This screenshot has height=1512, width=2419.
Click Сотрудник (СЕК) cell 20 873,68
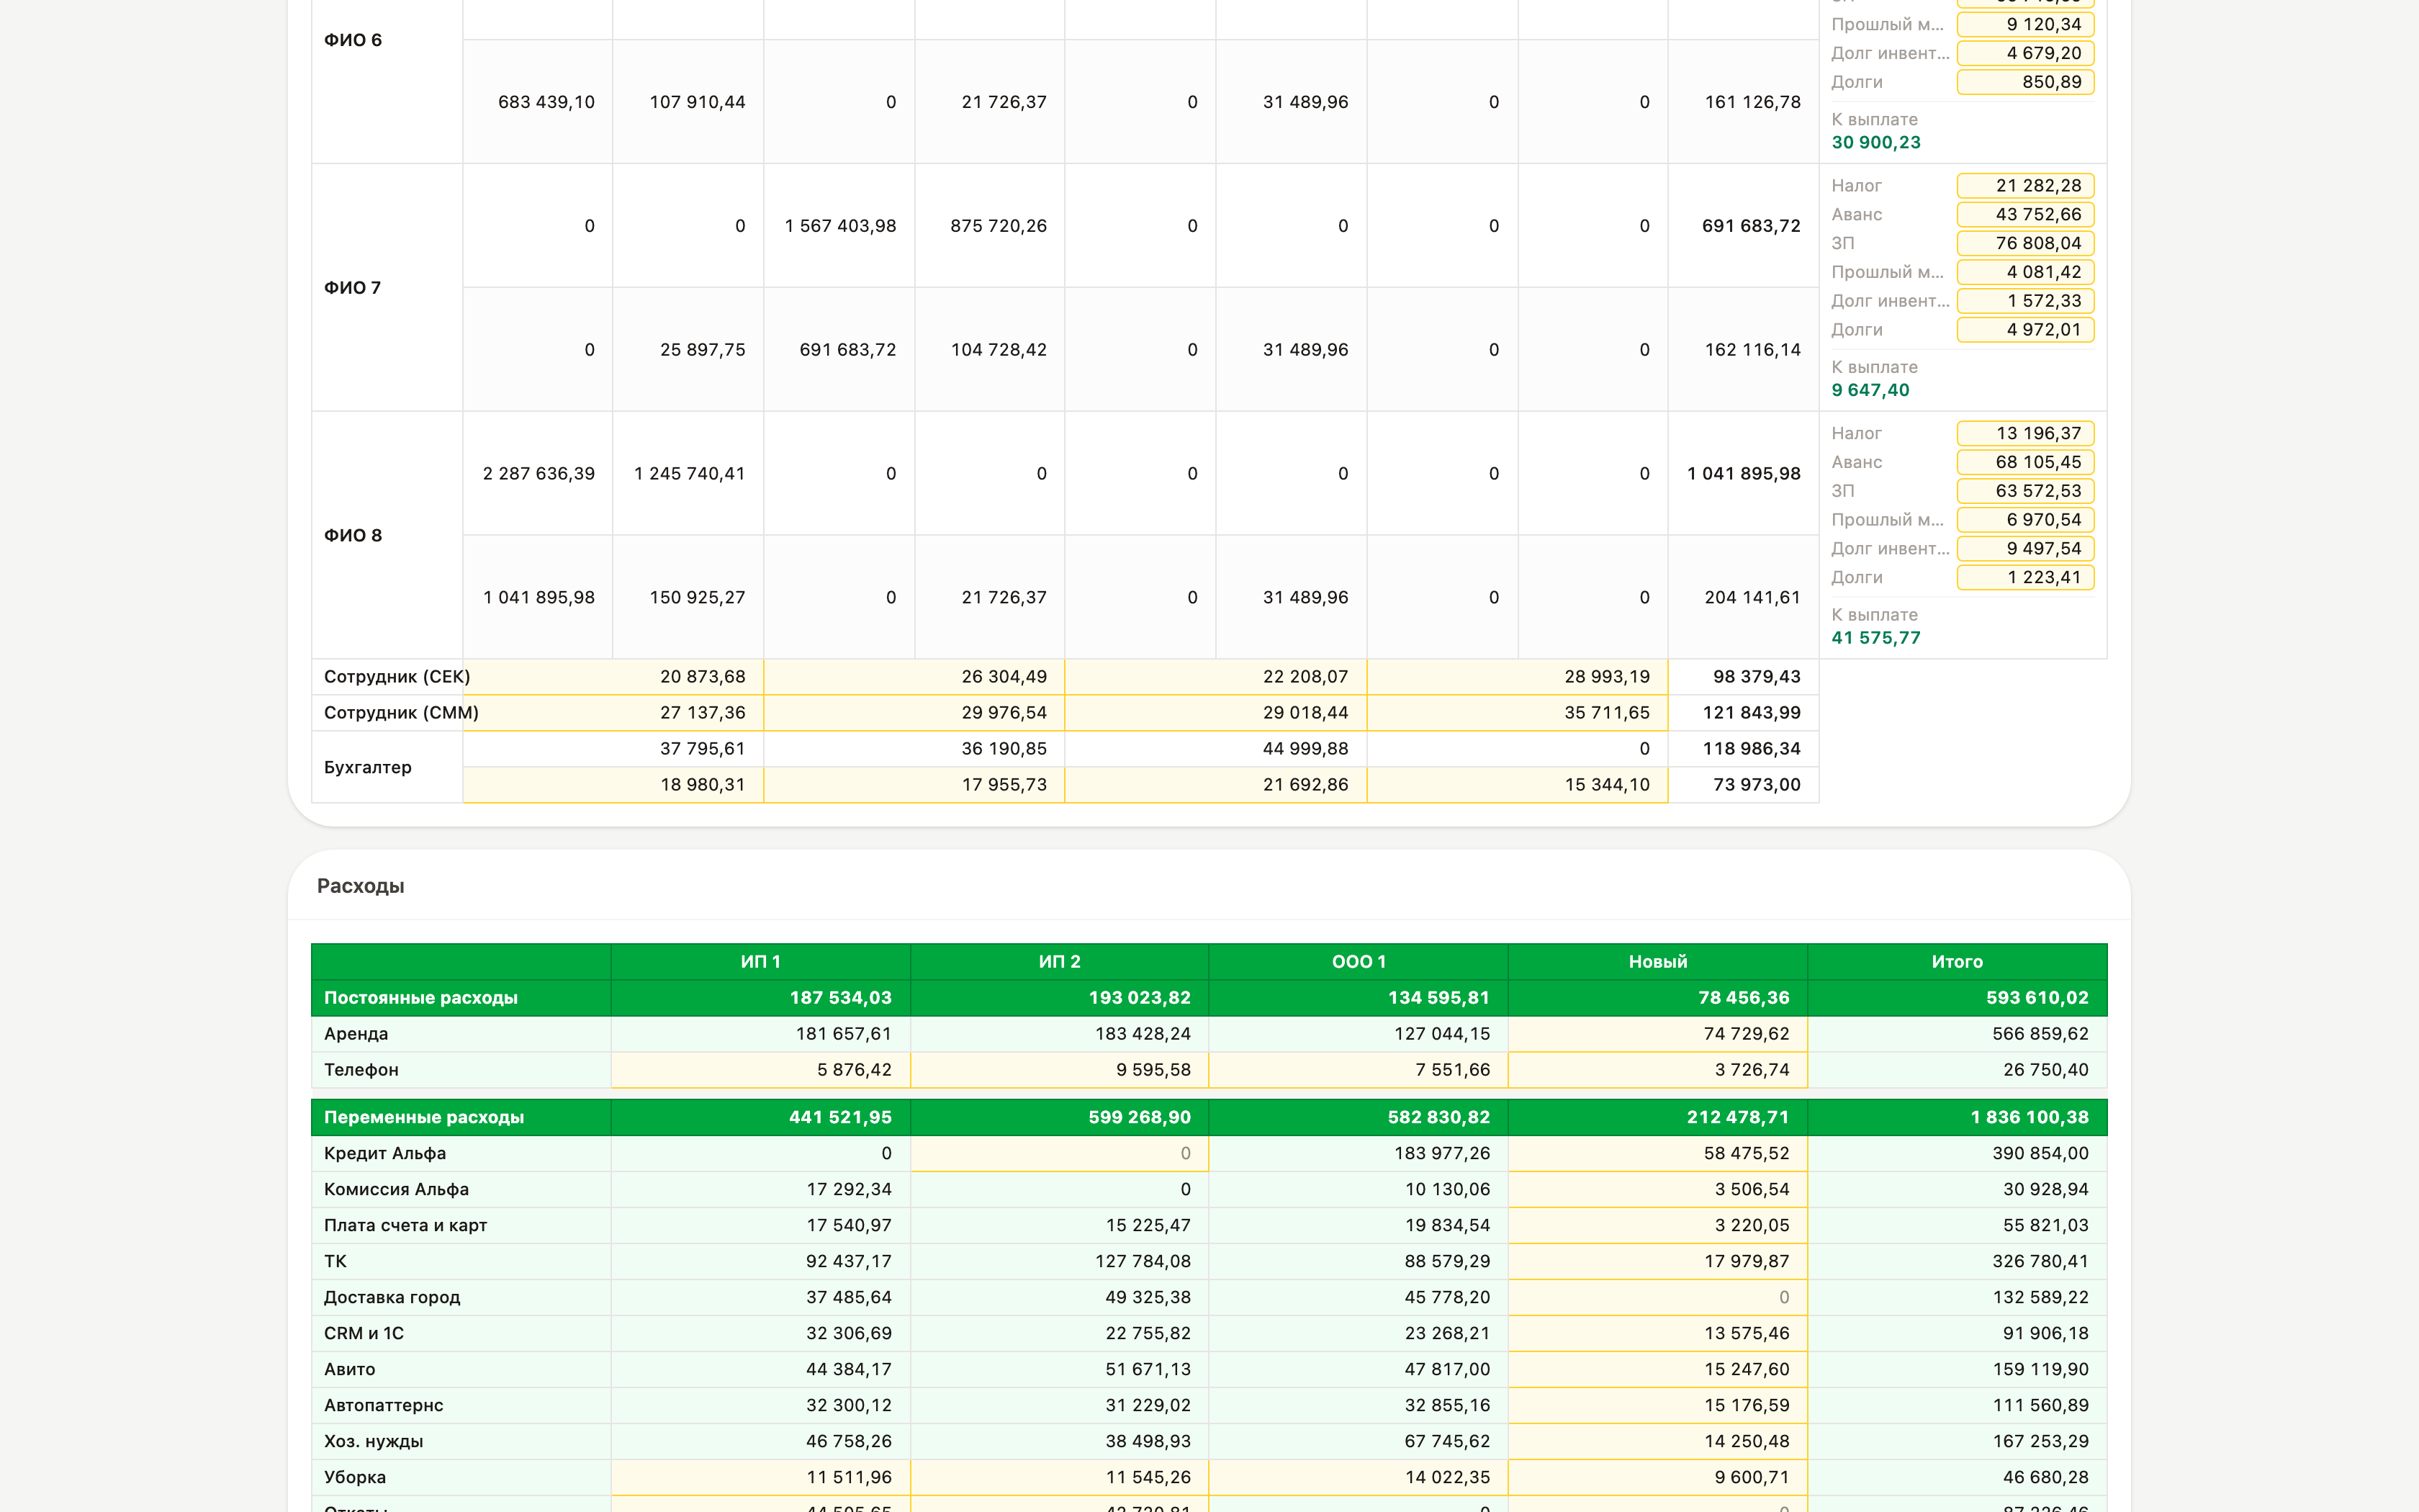(x=613, y=677)
